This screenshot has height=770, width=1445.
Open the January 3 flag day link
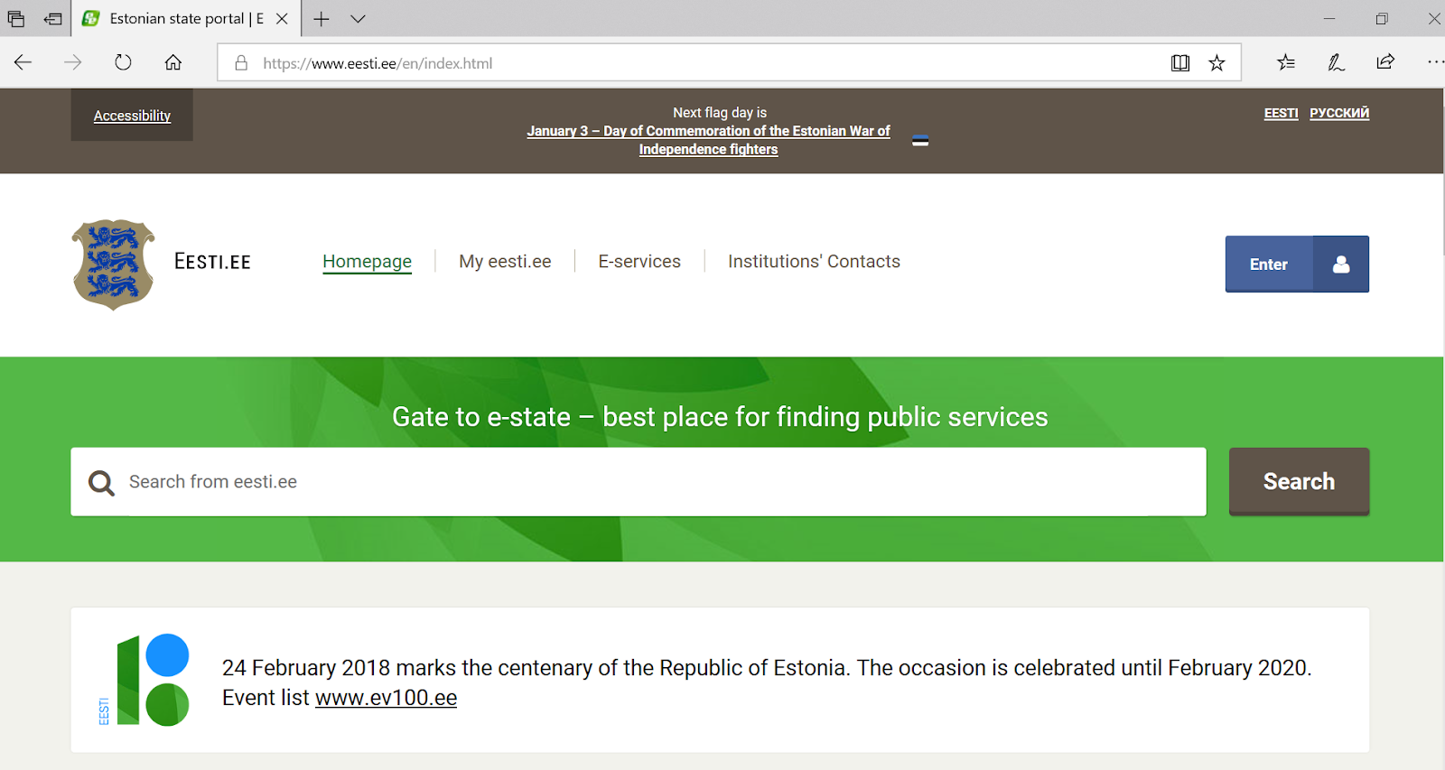pos(709,140)
